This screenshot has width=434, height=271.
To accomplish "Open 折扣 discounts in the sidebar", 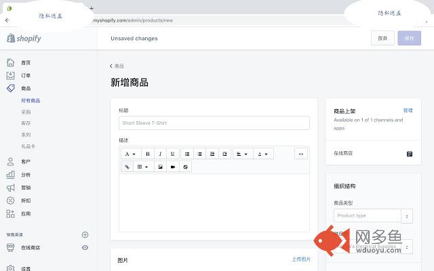I will tap(26, 201).
